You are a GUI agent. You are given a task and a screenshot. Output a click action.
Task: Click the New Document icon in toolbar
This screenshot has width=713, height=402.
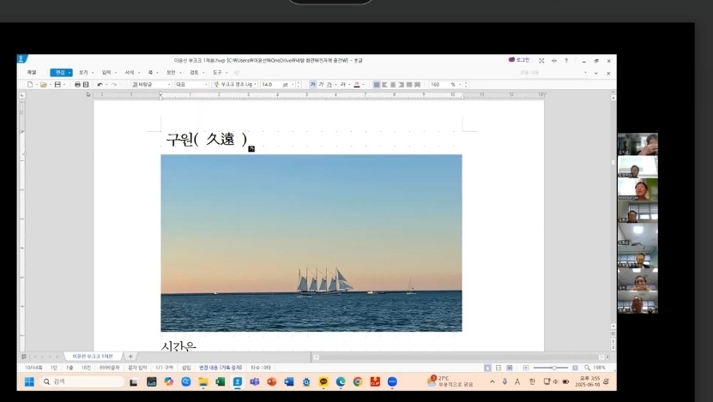click(30, 85)
